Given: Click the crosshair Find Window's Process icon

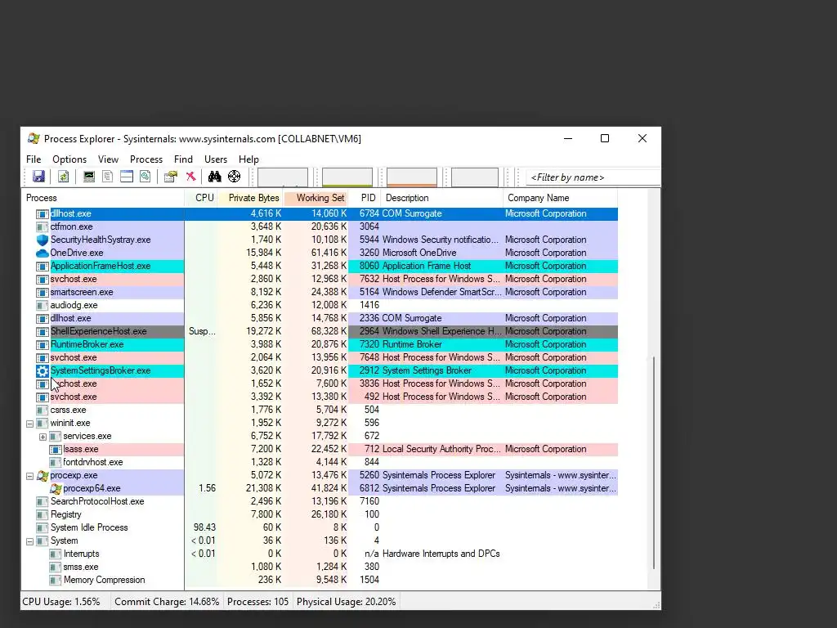Looking at the screenshot, I should 234,177.
